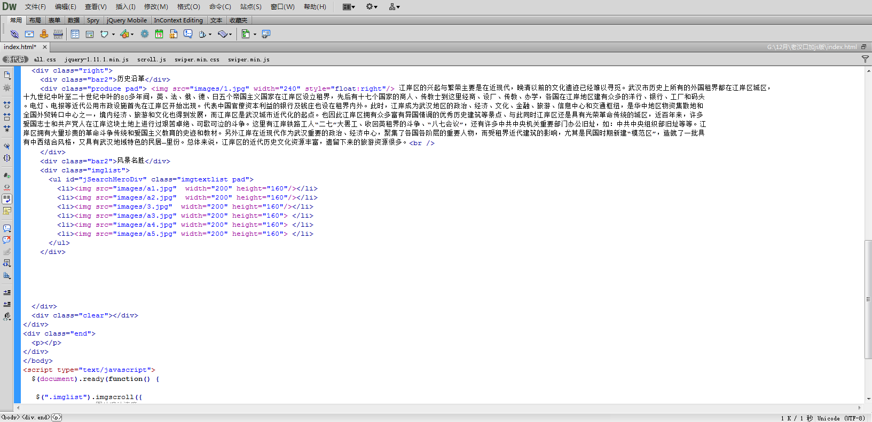Click the Hyperlink insert icon
Image resolution: width=872 pixels, height=422 pixels.
click(x=14, y=34)
